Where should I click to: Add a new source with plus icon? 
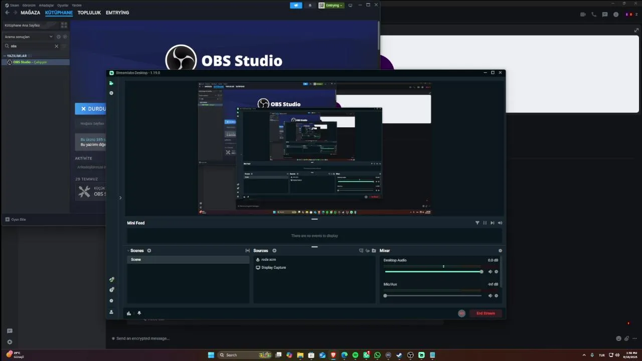click(x=274, y=251)
